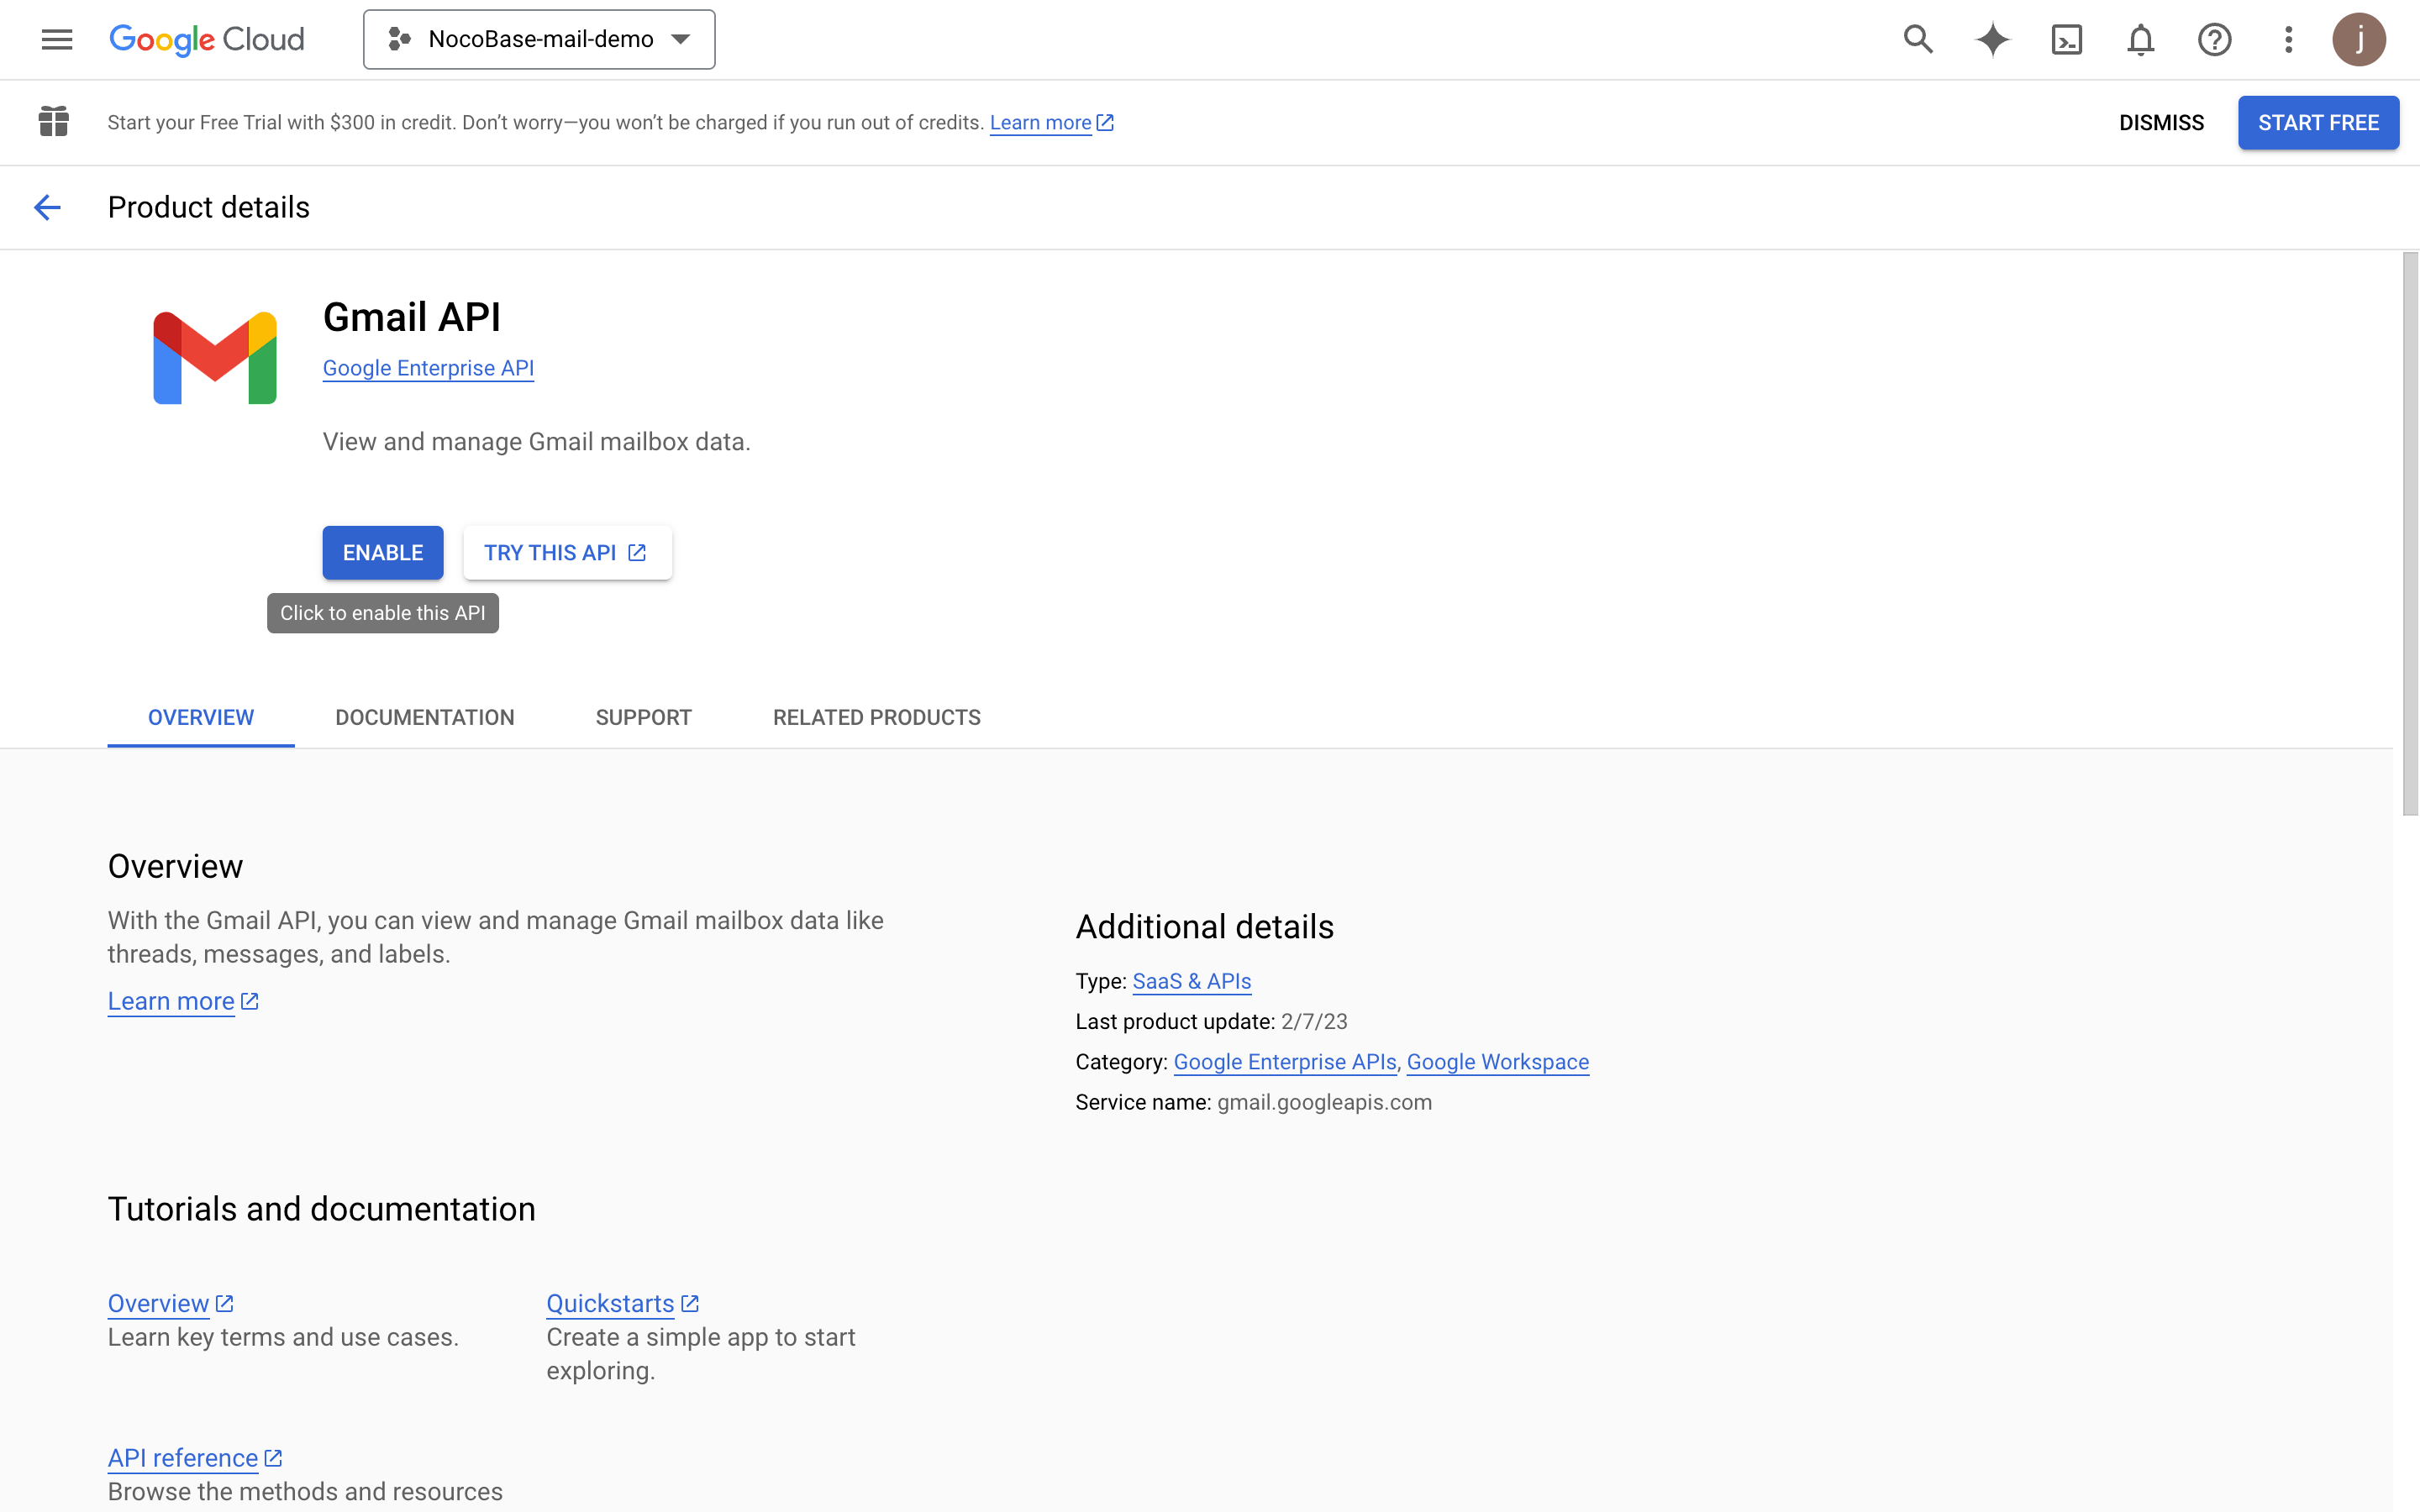The width and height of the screenshot is (2420, 1512).
Task: Switch to the Support tab
Action: (x=643, y=717)
